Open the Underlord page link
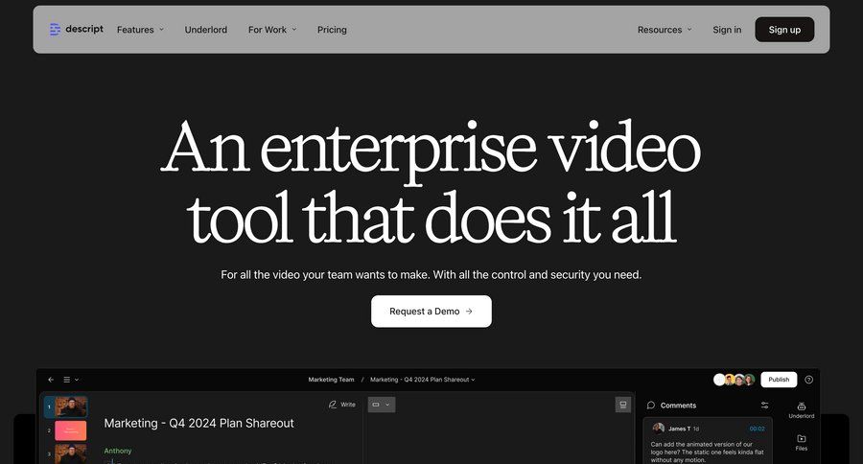 point(206,30)
